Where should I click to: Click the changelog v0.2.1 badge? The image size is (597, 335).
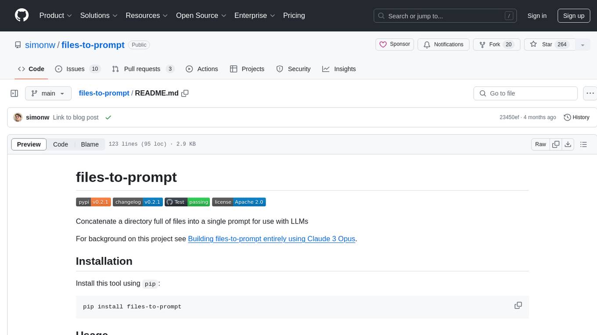(x=137, y=202)
